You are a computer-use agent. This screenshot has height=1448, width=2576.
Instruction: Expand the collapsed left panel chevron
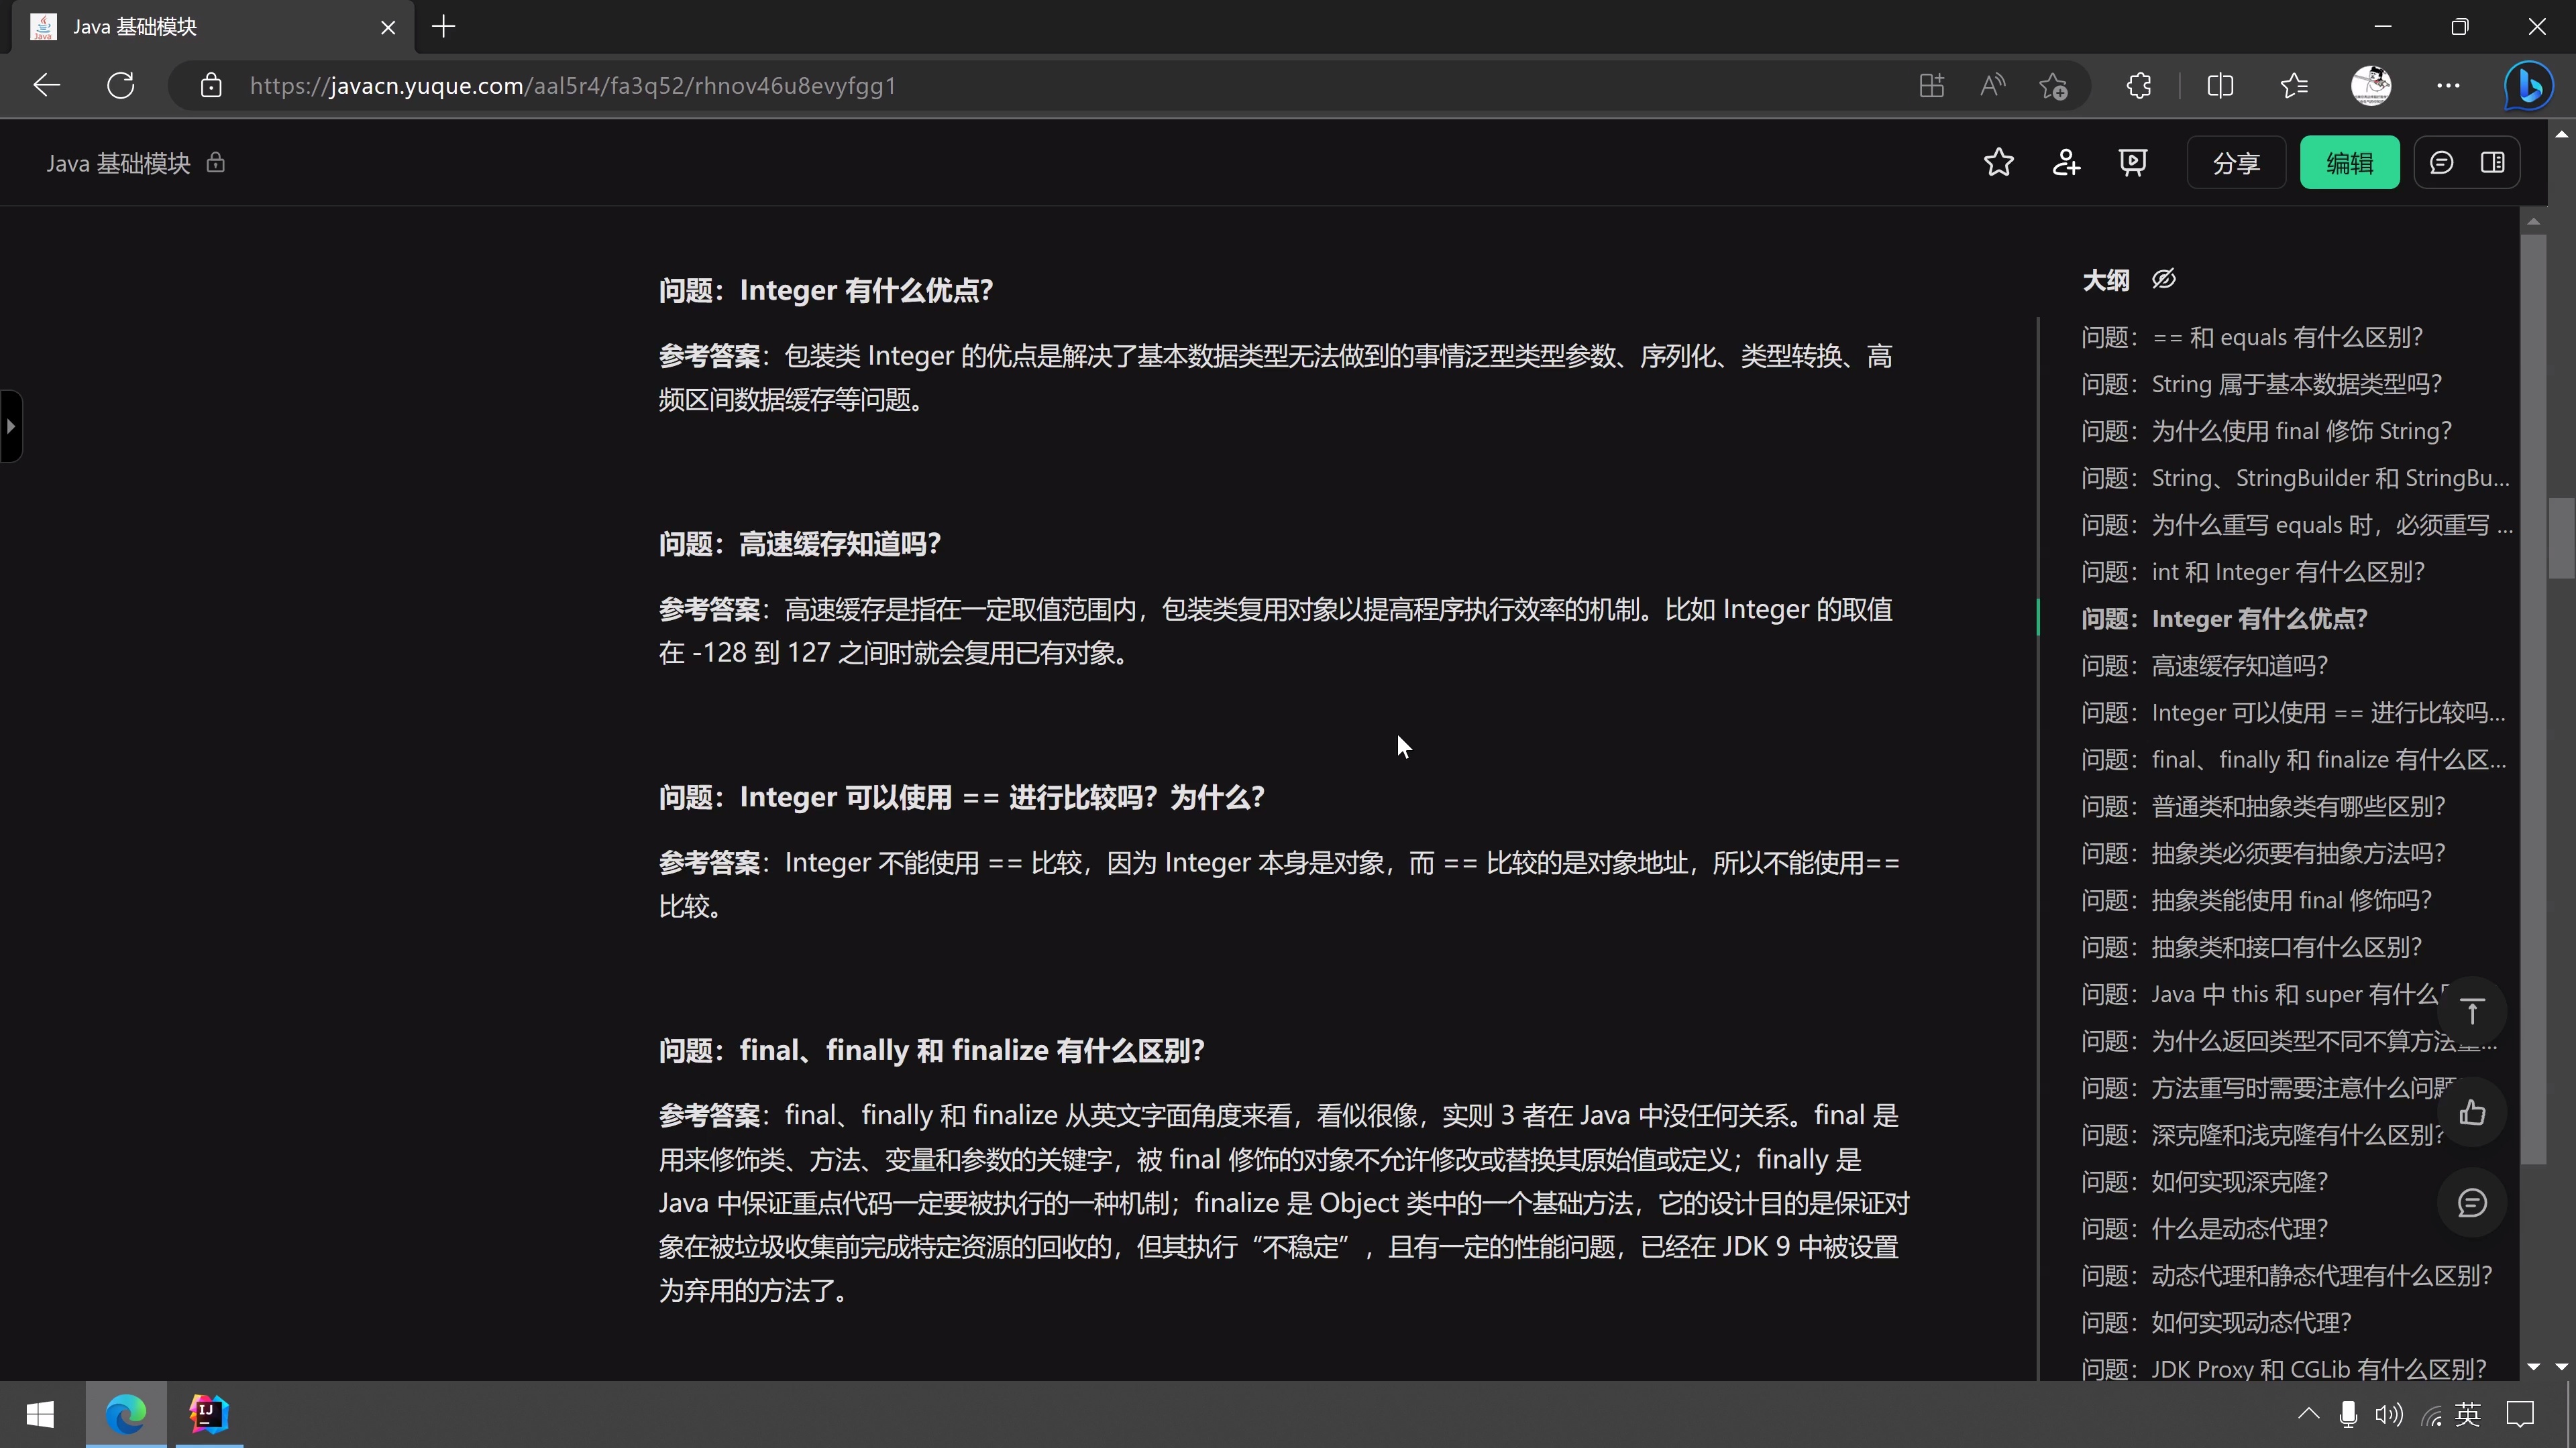click(x=11, y=426)
